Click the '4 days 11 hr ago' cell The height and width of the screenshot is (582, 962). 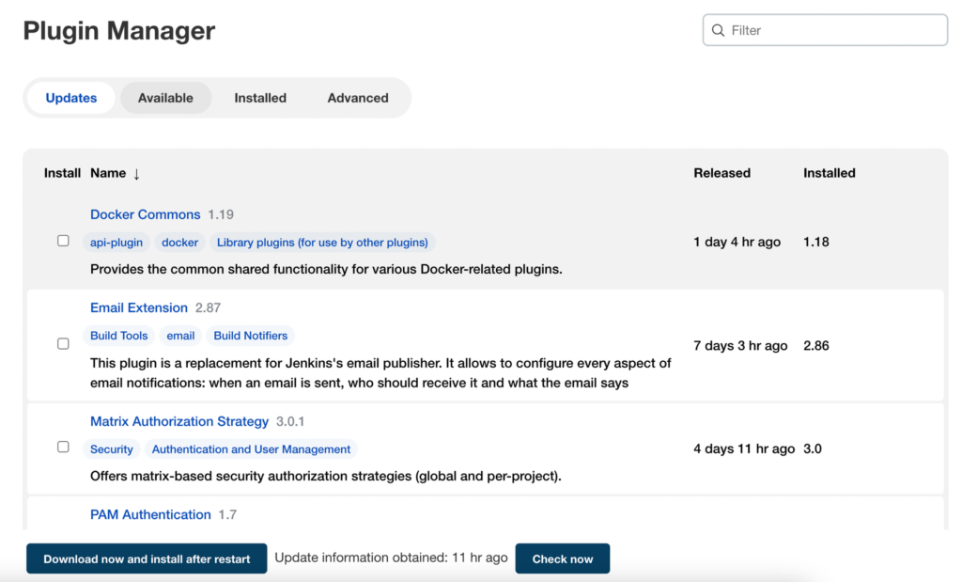[744, 448]
